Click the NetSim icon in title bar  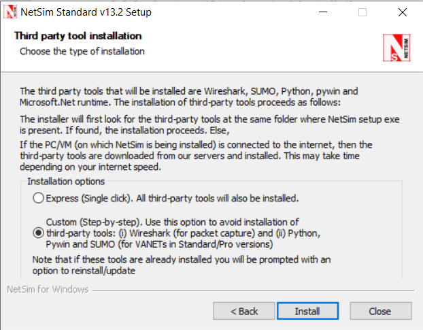10,12
